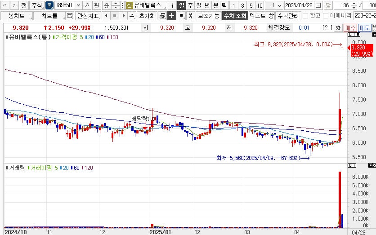
Task: Expand the stock code 089850 dropdown
Action: pos(78,5)
